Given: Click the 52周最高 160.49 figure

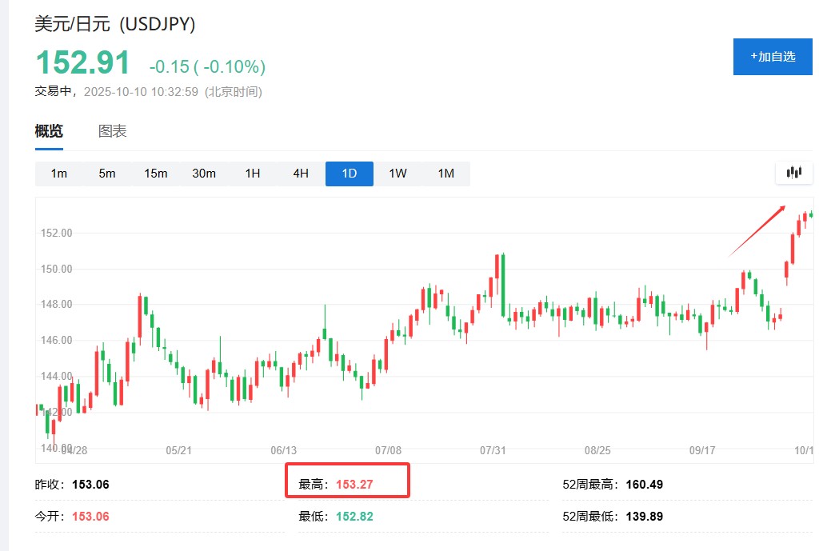Looking at the screenshot, I should tap(644, 485).
